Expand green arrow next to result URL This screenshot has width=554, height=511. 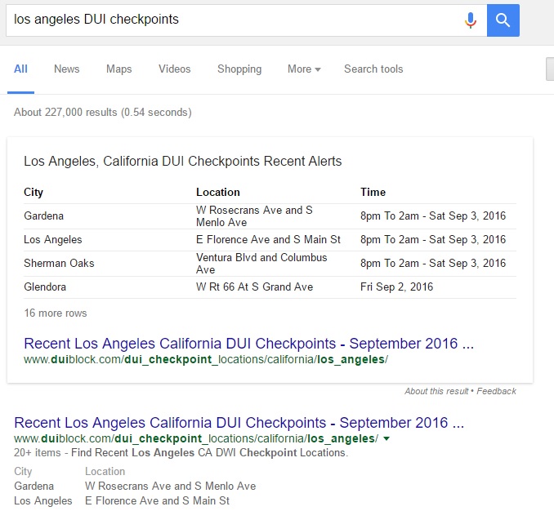coord(386,439)
